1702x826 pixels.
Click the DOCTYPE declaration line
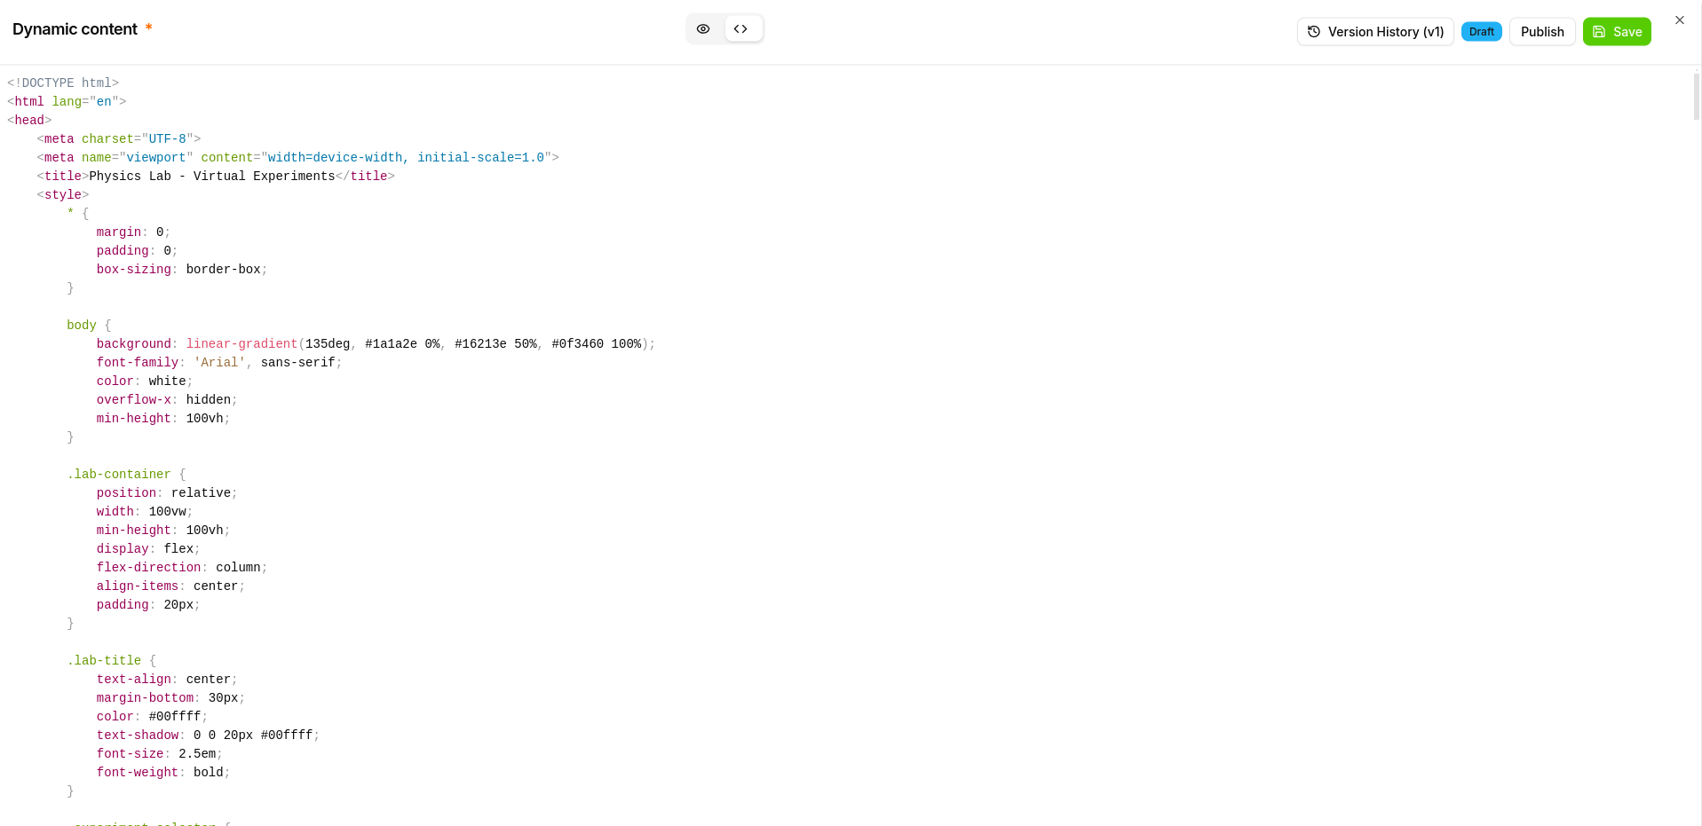point(63,83)
